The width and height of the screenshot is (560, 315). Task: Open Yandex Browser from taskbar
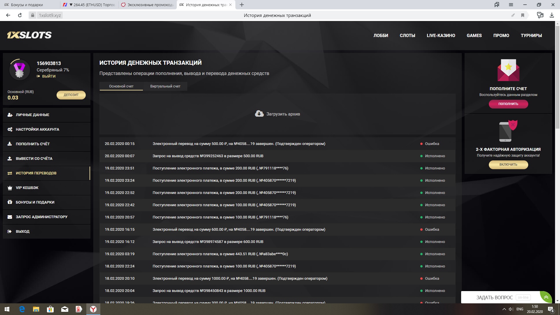tap(93, 309)
